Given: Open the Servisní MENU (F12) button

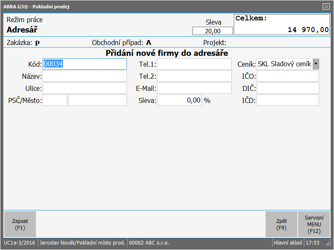Looking at the screenshot, I should [314, 224].
